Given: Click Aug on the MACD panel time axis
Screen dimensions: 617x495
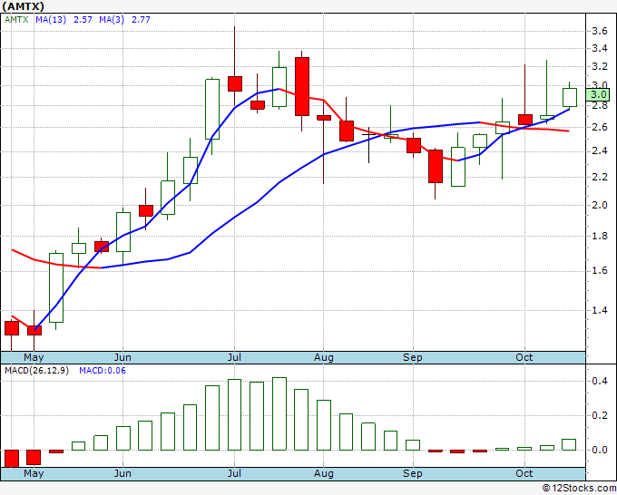Looking at the screenshot, I should 323,474.
